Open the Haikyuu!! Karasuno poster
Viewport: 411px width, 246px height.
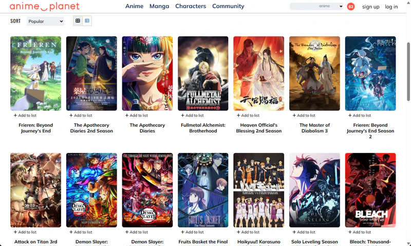point(259,190)
